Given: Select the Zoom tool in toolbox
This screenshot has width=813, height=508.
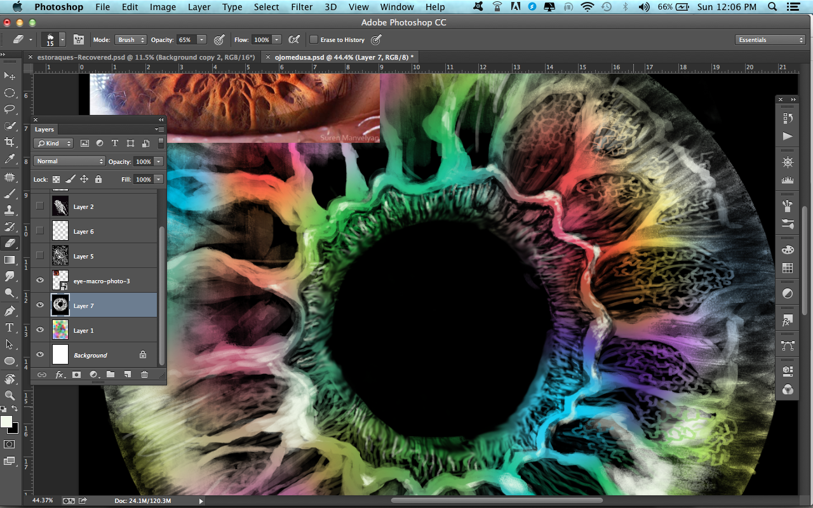Looking at the screenshot, I should pyautogui.click(x=10, y=396).
